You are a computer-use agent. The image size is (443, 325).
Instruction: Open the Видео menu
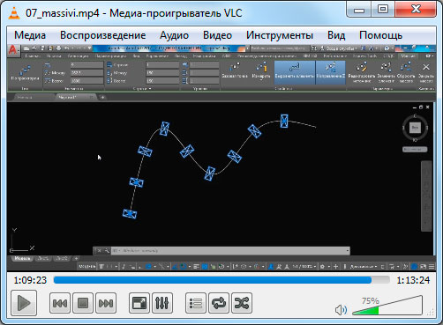[217, 35]
